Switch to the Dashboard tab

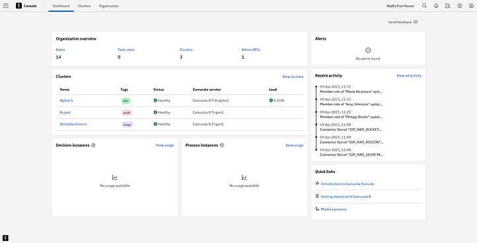[61, 6]
